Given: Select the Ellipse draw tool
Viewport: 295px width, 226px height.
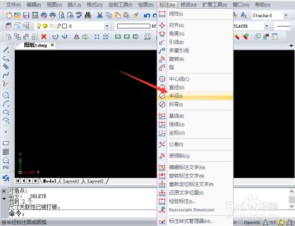Looking at the screenshot, I should click(x=6, y=112).
